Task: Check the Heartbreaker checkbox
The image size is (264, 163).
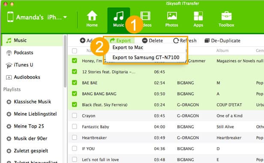Action: click(x=75, y=137)
